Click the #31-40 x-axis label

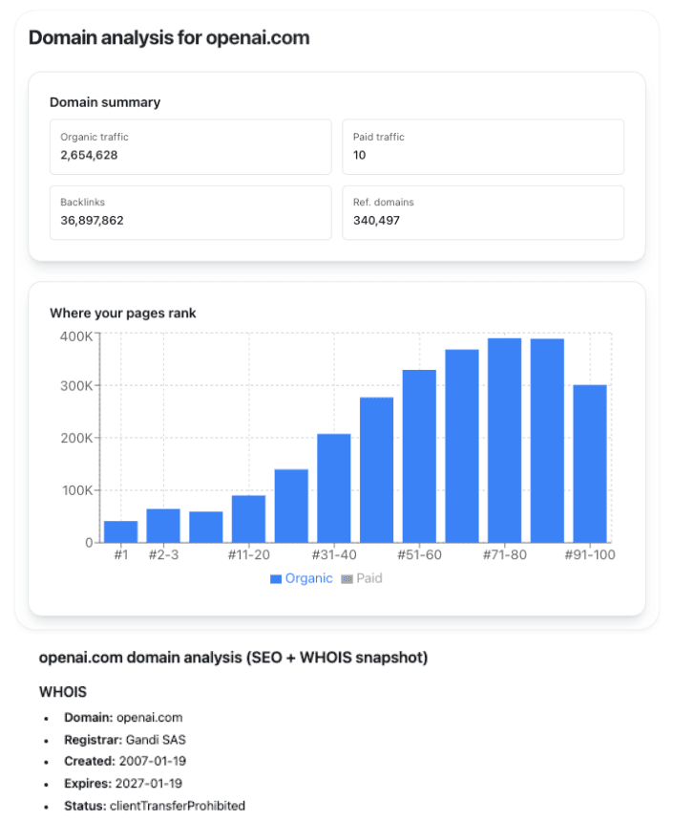click(334, 554)
